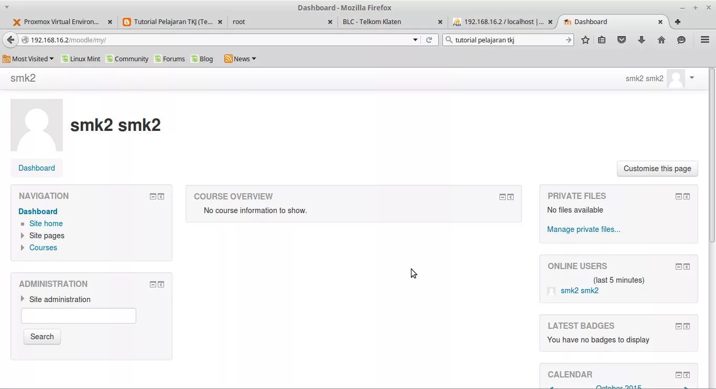Hide the Latest Badges block
Viewport: 716px width, 389px height.
(x=679, y=327)
